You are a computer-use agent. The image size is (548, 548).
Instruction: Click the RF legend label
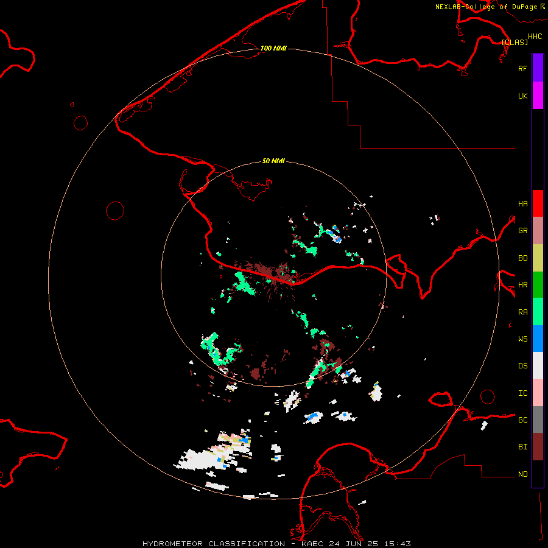point(522,68)
